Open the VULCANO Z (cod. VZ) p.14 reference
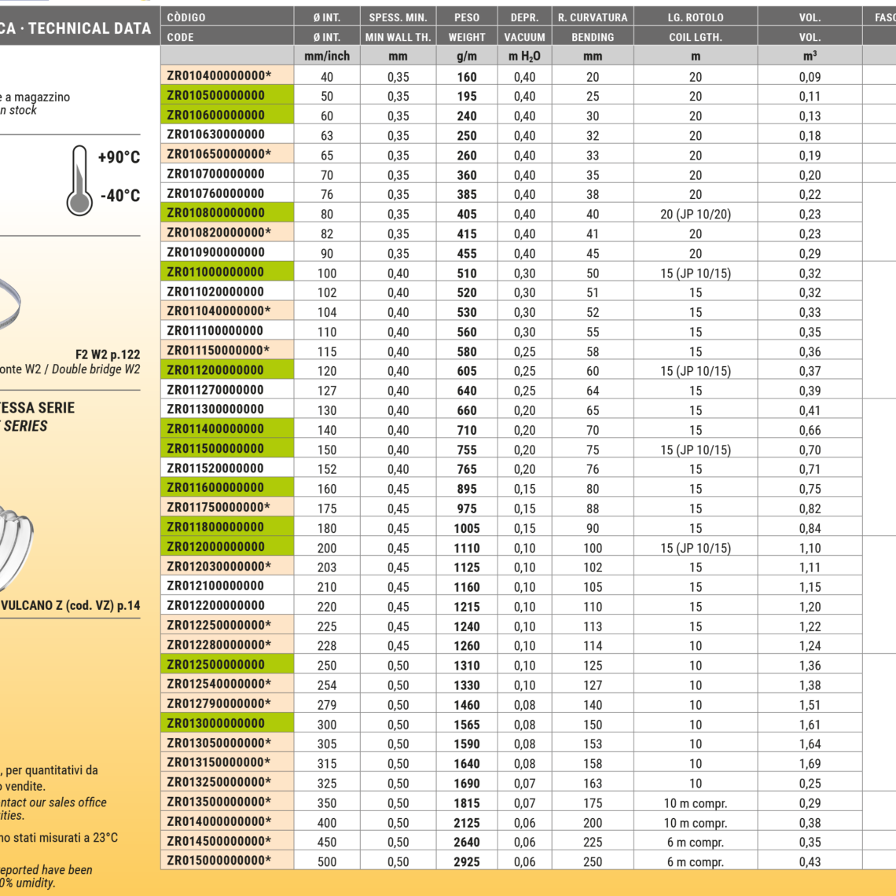 click(x=71, y=605)
